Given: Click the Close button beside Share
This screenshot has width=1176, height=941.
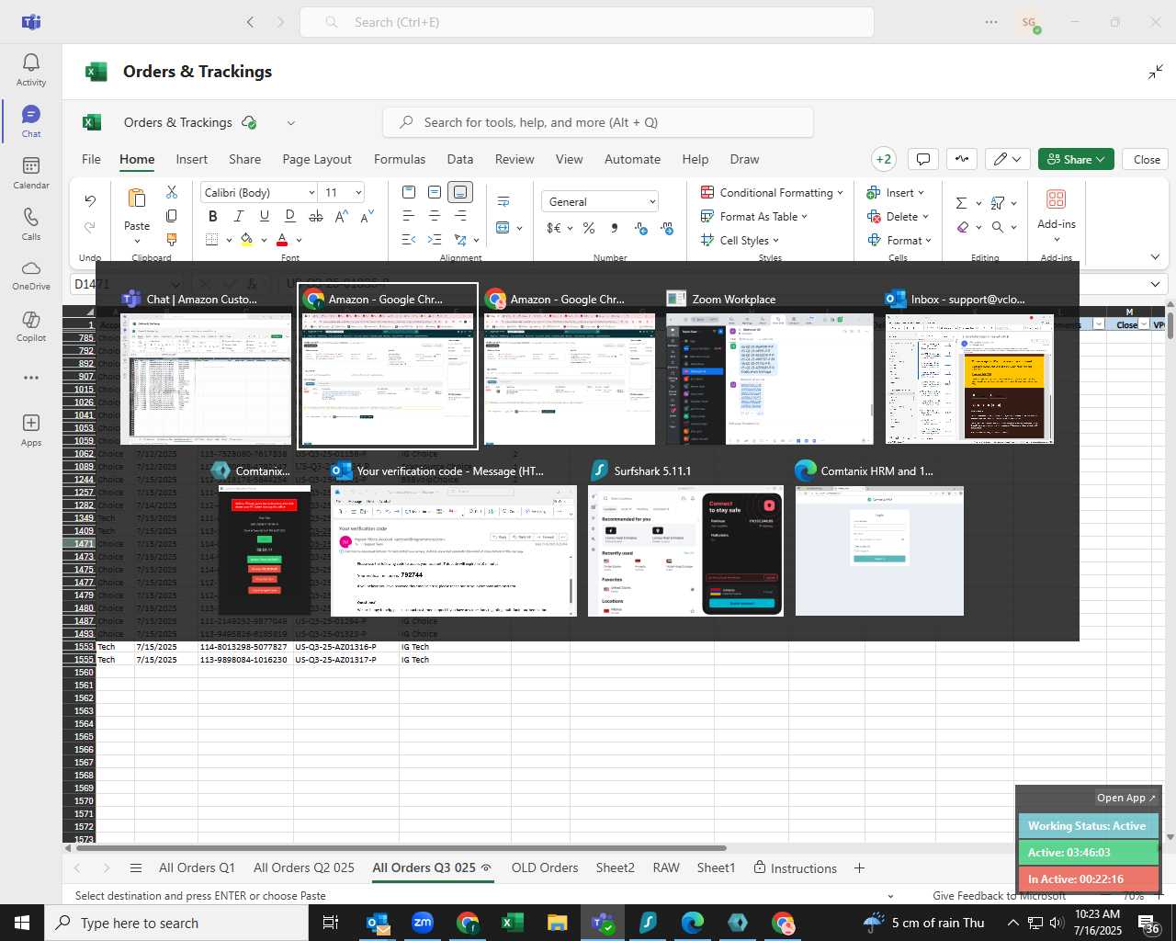Looking at the screenshot, I should [x=1147, y=159].
